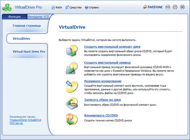This screenshot has width=190, height=140.
Task: Click the VirtualDrive Pro title text
Action: 28,7
